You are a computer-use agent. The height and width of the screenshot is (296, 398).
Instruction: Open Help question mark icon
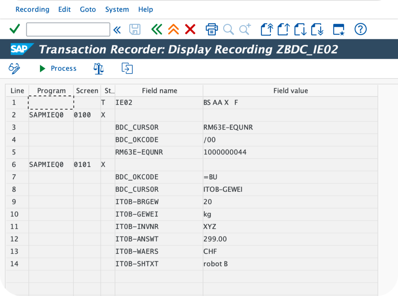[x=360, y=29]
